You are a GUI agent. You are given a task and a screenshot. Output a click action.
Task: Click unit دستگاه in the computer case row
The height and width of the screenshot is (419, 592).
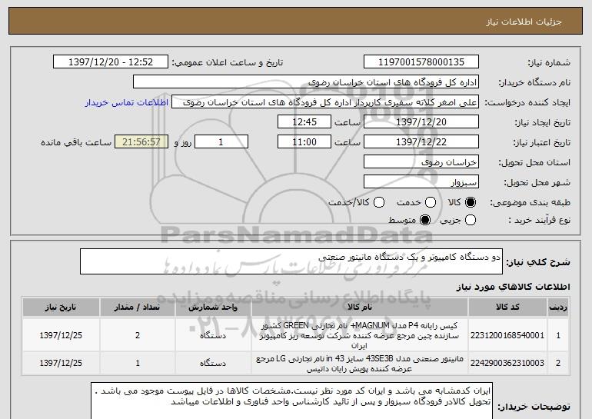click(x=213, y=335)
